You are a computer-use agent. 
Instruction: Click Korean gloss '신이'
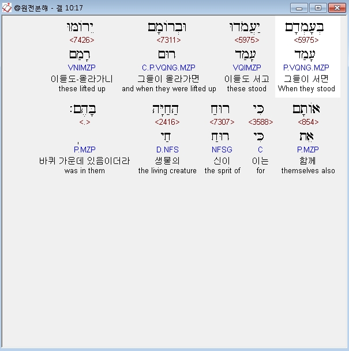click(222, 160)
